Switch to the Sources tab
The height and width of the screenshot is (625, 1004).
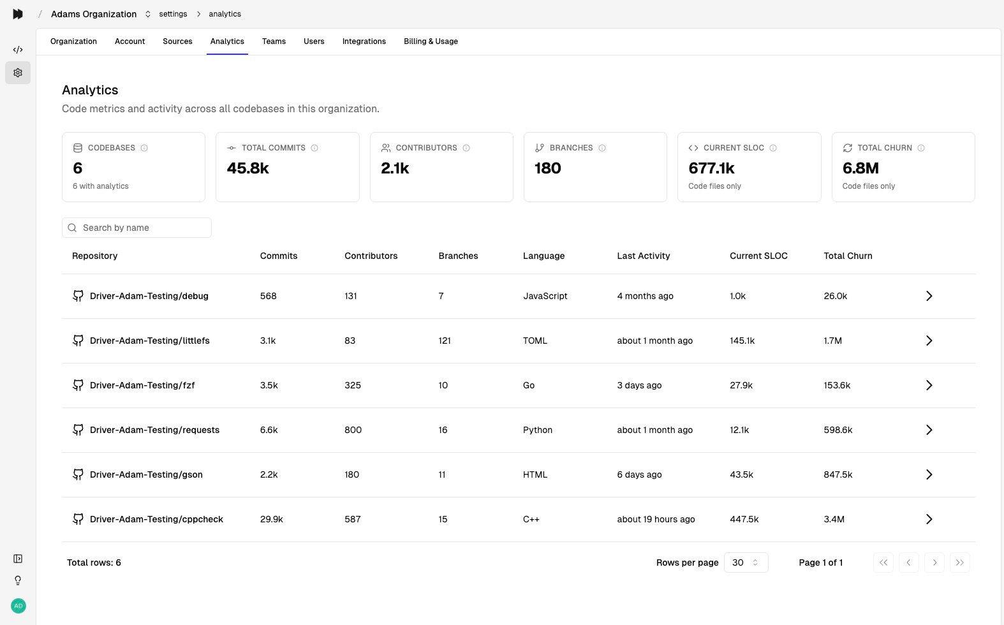(177, 41)
